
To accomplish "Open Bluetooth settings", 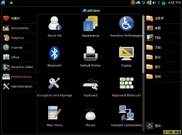I will pos(54,56).
